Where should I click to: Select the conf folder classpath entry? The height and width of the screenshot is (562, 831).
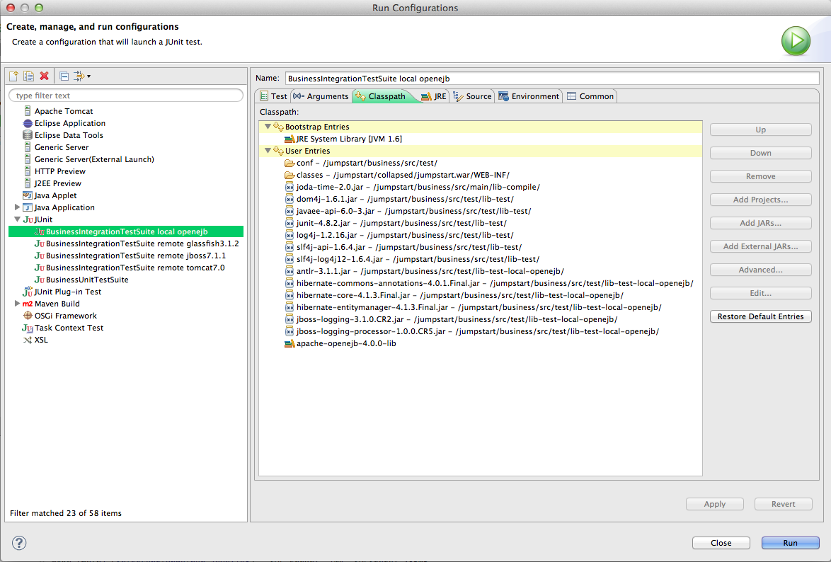tap(360, 163)
